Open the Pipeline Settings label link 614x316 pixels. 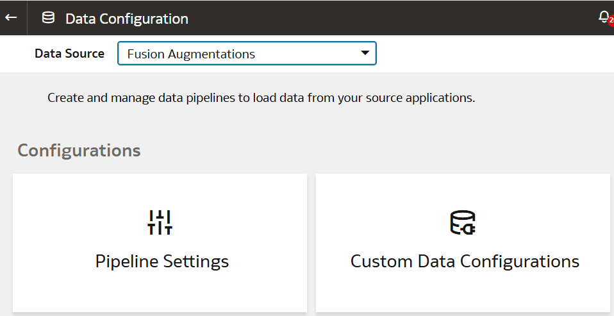point(162,262)
